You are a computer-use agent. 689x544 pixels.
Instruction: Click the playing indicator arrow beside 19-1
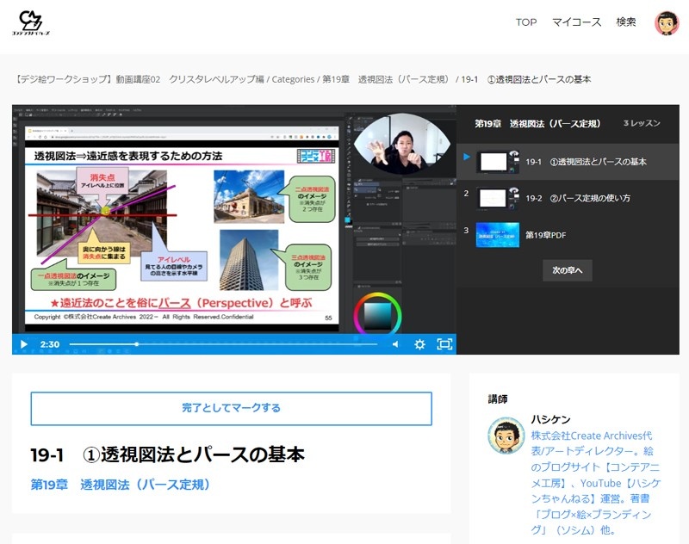(467, 157)
